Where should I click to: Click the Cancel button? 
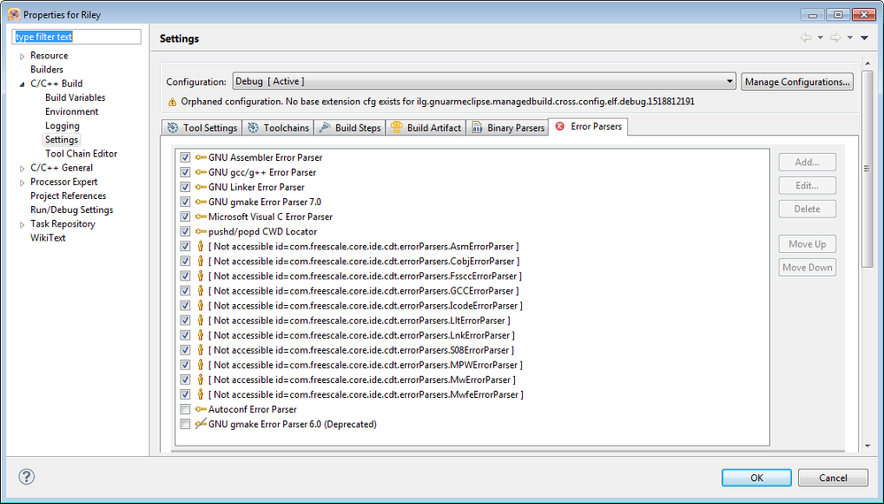tap(833, 477)
